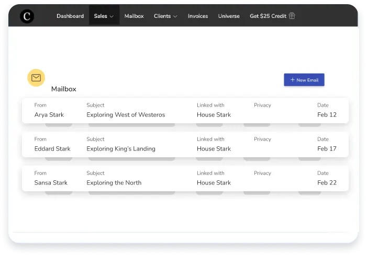Expand the Sales dropdown menu

tap(104, 16)
